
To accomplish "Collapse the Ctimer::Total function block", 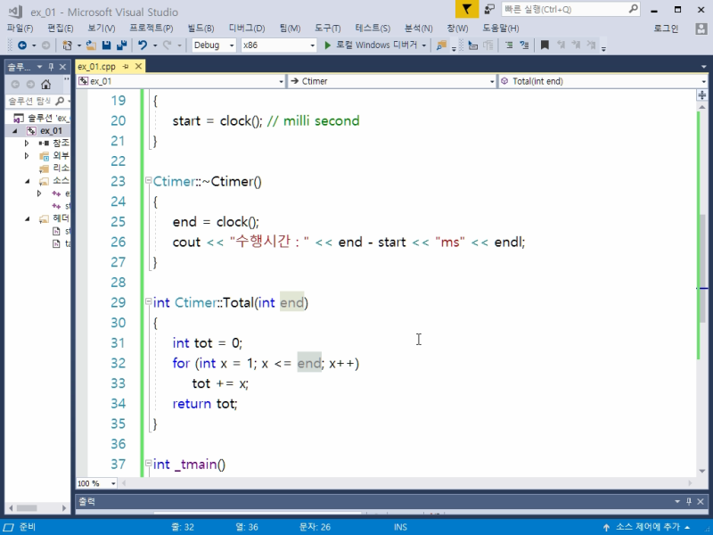I will coord(148,301).
